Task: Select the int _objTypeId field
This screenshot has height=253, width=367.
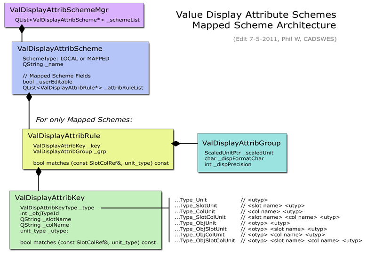Action: coord(40,214)
